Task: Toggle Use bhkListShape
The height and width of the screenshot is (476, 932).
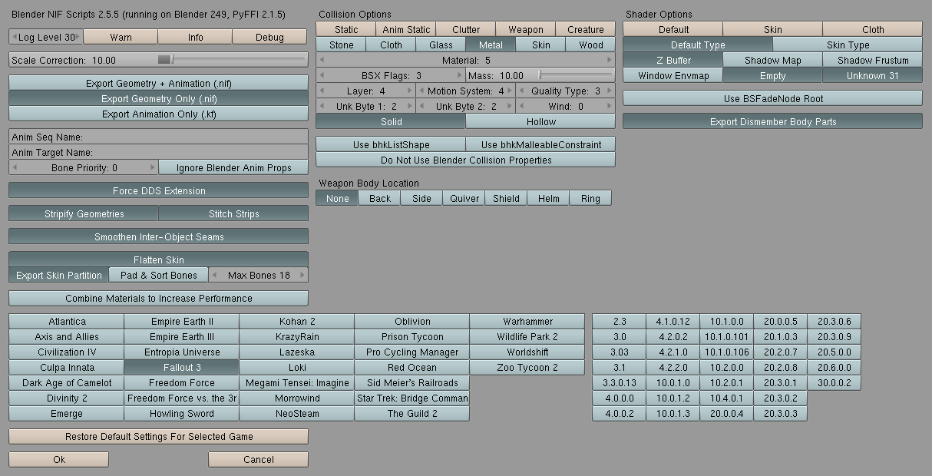Action: (391, 144)
